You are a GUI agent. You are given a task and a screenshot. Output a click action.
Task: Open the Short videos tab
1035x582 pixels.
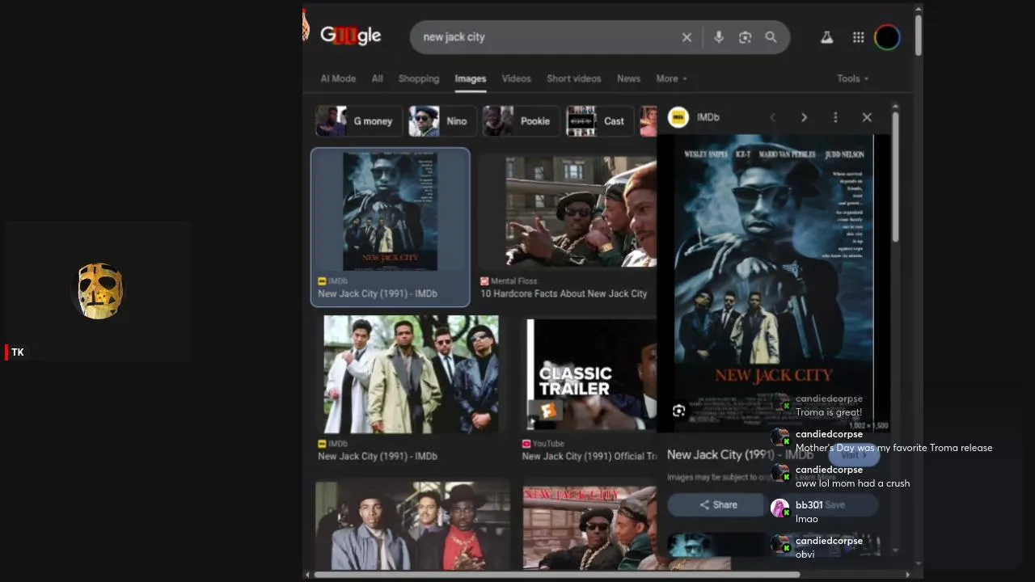[x=574, y=78]
